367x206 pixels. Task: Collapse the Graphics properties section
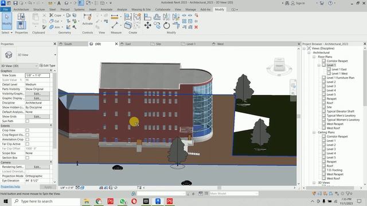click(51, 70)
